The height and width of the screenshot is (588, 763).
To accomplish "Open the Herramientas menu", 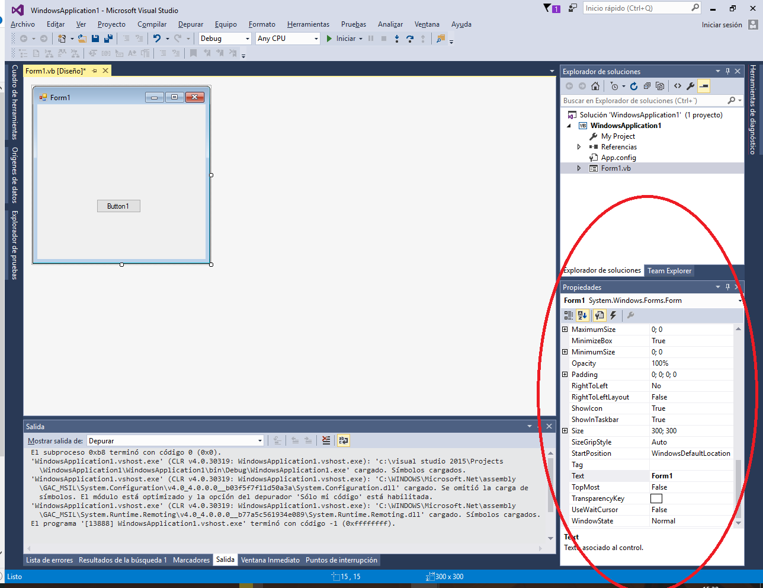I will [308, 24].
